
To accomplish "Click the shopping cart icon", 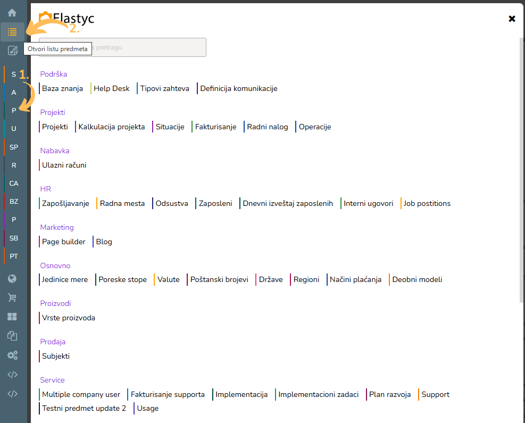I will (x=12, y=298).
